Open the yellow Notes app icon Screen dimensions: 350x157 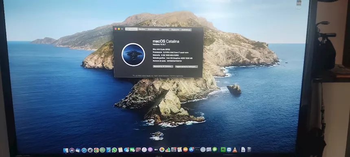click(x=120, y=150)
